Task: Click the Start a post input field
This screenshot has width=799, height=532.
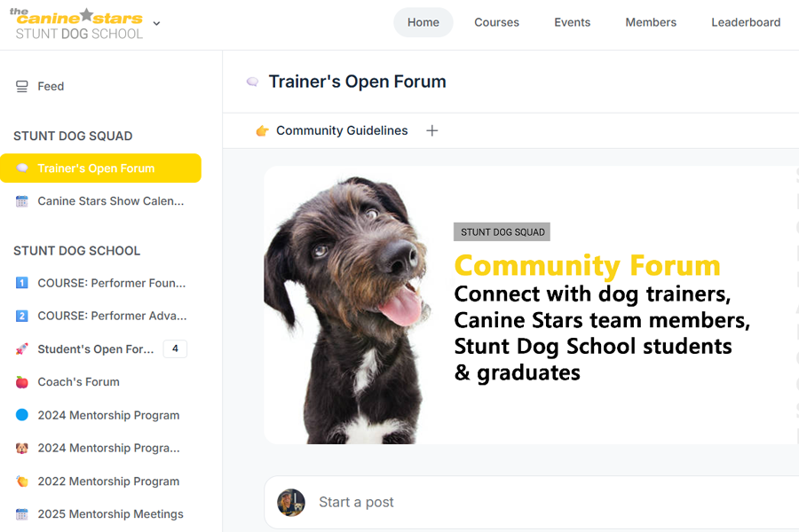Action: 444,502
